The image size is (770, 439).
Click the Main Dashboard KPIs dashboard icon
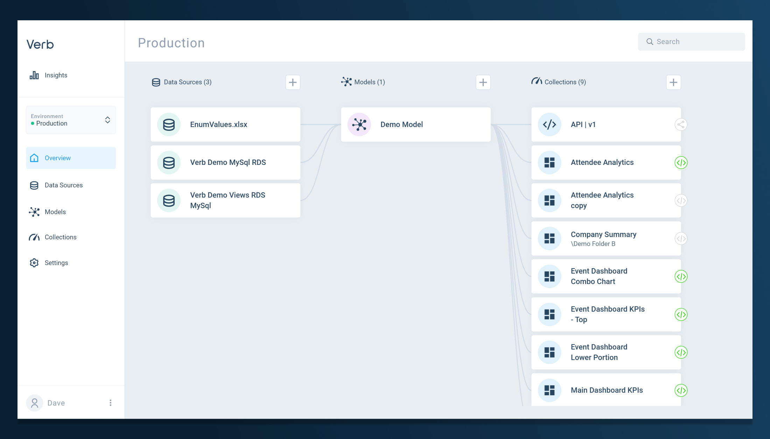pos(549,390)
